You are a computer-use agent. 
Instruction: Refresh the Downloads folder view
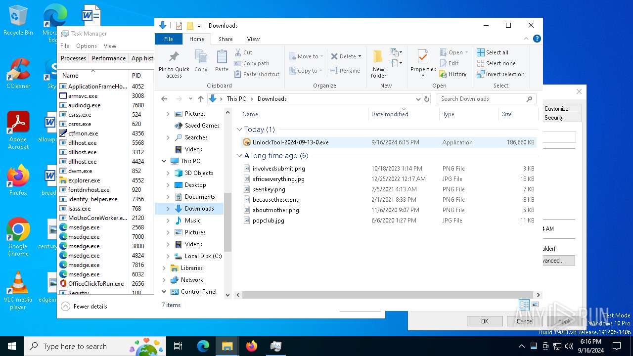[426, 99]
